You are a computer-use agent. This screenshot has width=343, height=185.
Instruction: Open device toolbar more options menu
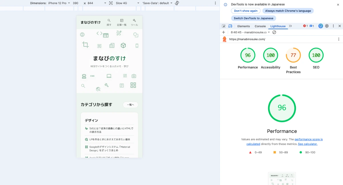coord(216,3)
